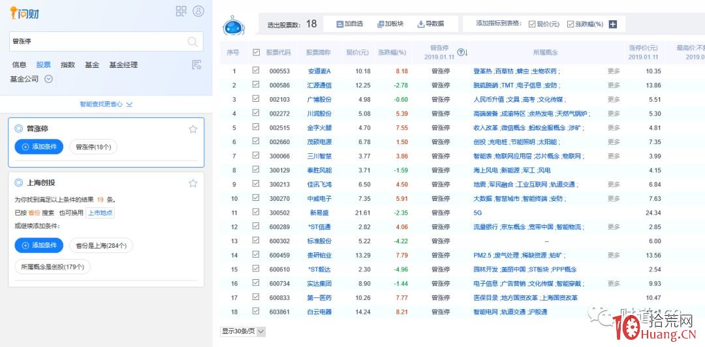The width and height of the screenshot is (705, 347).
Task: Open concept link 5G for 新易盛
Action: 477,213
